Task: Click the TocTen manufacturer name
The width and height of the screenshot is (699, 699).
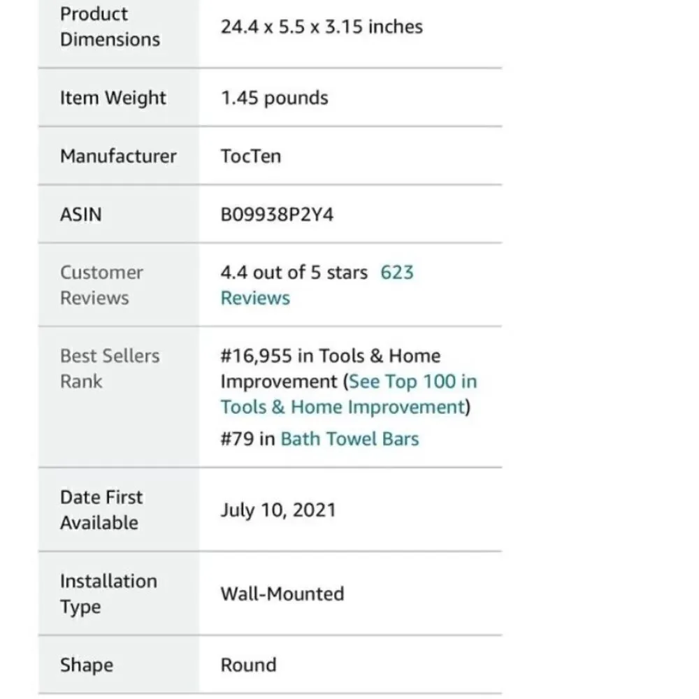Action: click(x=251, y=156)
